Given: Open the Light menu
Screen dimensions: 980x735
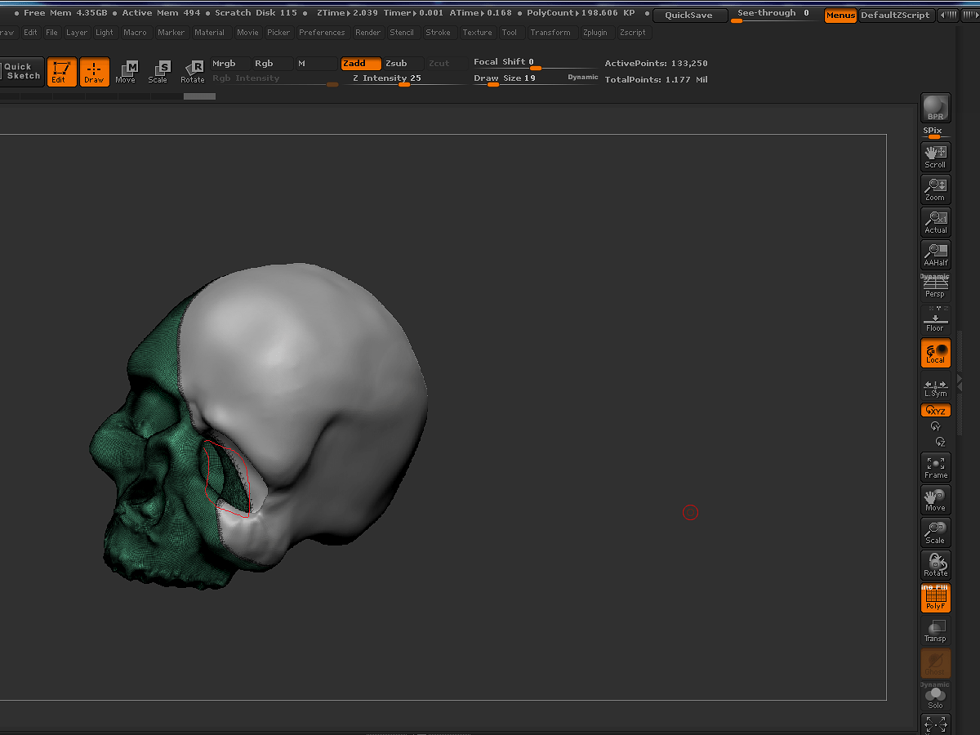Looking at the screenshot, I should [x=105, y=33].
